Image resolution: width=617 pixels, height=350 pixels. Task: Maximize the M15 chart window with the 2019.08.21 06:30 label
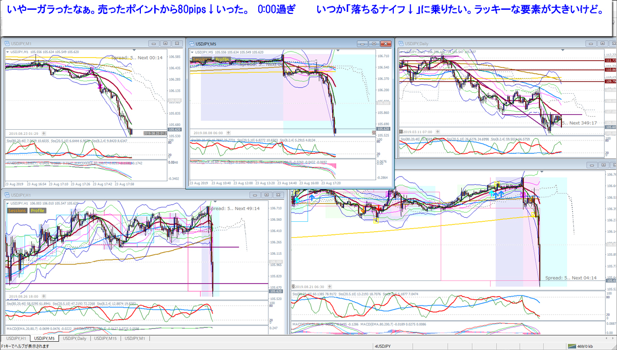coord(604,165)
